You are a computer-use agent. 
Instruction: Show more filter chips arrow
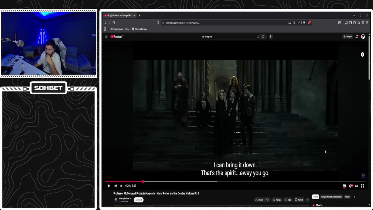click(354, 197)
